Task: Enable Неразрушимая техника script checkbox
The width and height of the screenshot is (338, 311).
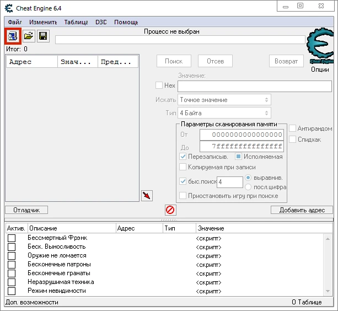Action: (x=12, y=282)
